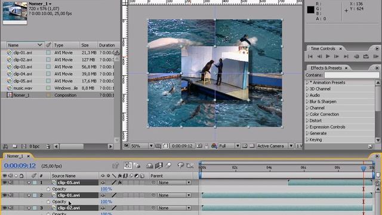
Task: Click the viewer current time 0:00:09:12
Action: 182,146
